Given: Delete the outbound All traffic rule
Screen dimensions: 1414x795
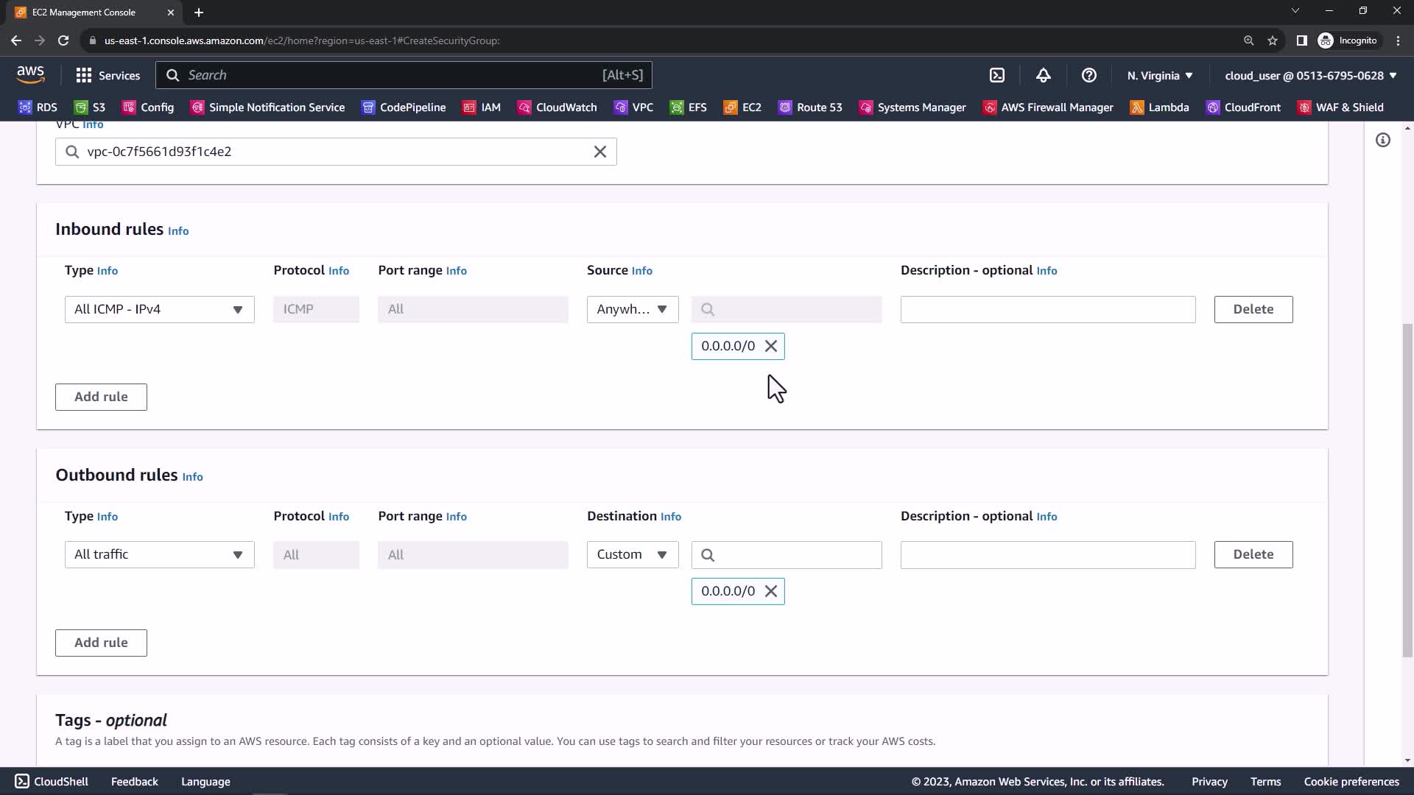Looking at the screenshot, I should 1253,554.
